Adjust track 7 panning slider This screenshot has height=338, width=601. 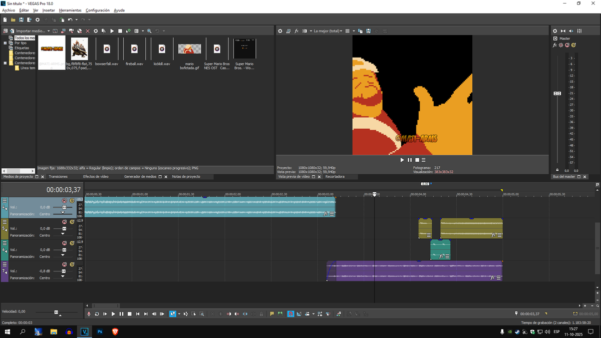click(x=63, y=277)
